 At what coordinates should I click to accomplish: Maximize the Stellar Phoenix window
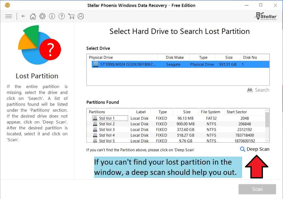coord(261,5)
